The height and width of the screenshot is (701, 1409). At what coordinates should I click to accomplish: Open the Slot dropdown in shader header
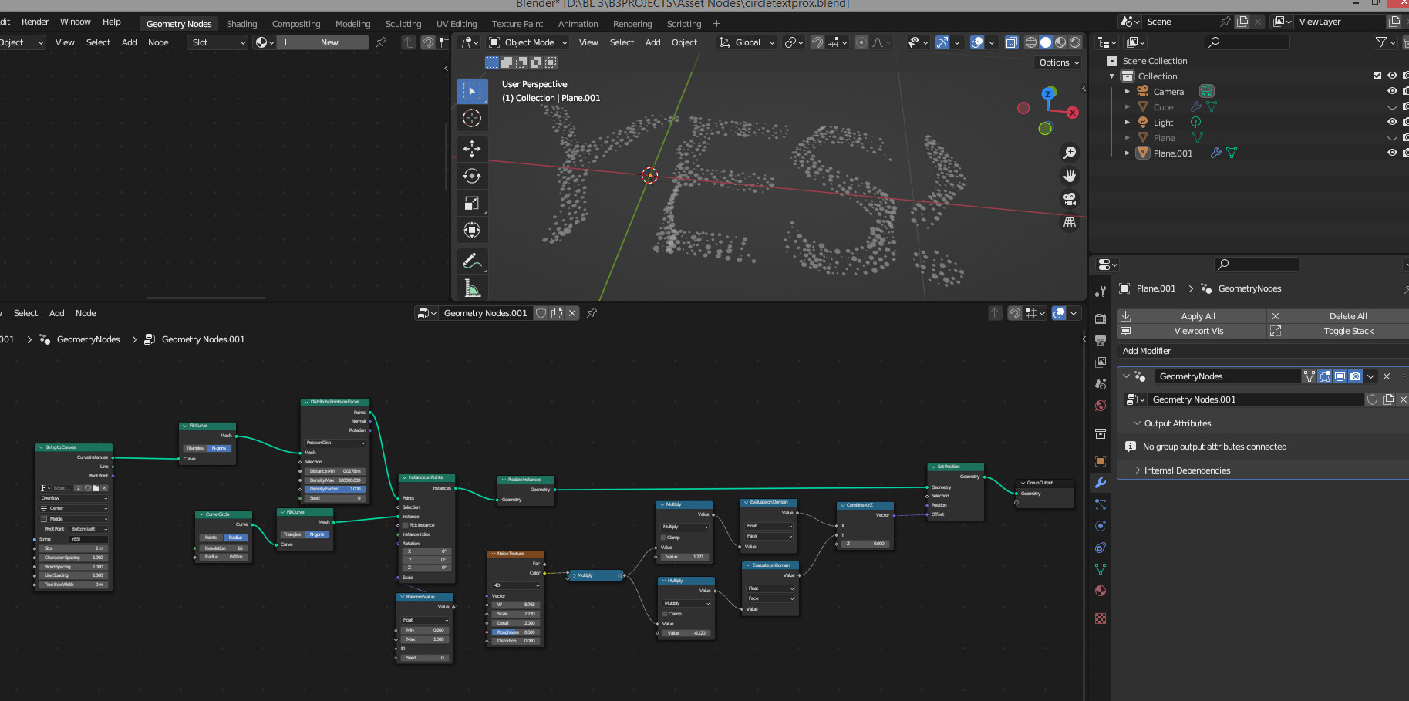point(217,42)
